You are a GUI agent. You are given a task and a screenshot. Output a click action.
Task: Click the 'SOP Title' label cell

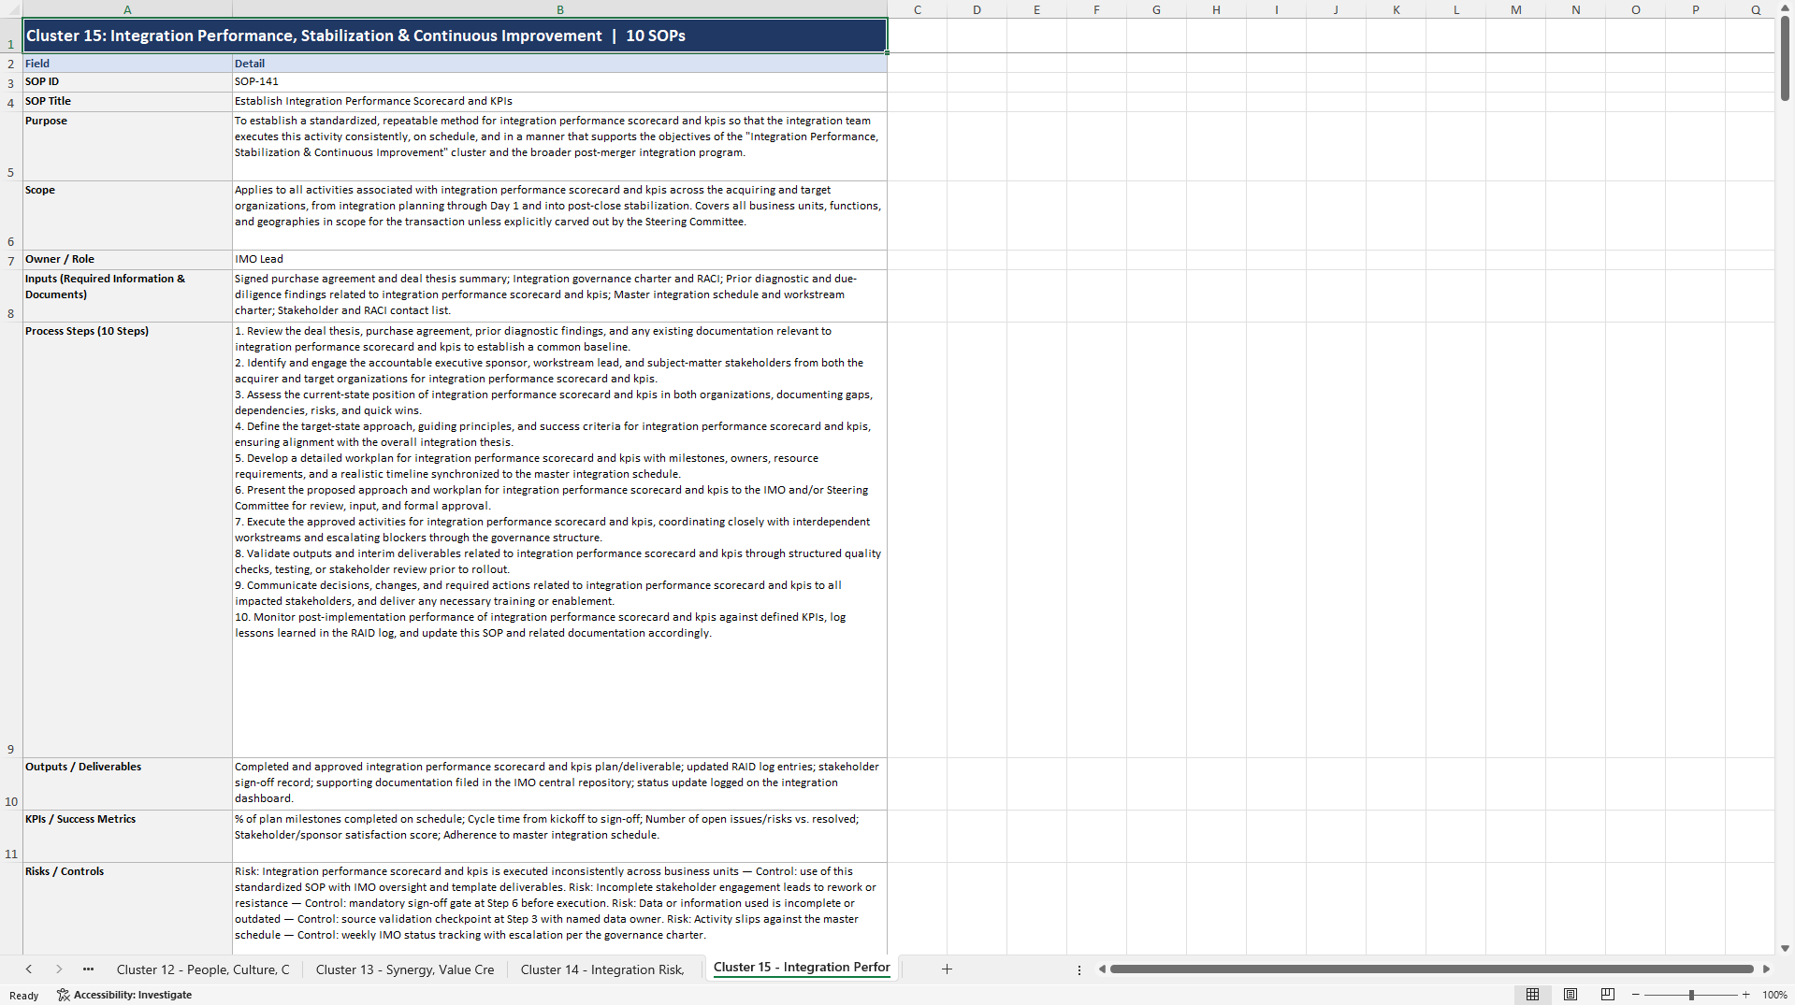(127, 102)
